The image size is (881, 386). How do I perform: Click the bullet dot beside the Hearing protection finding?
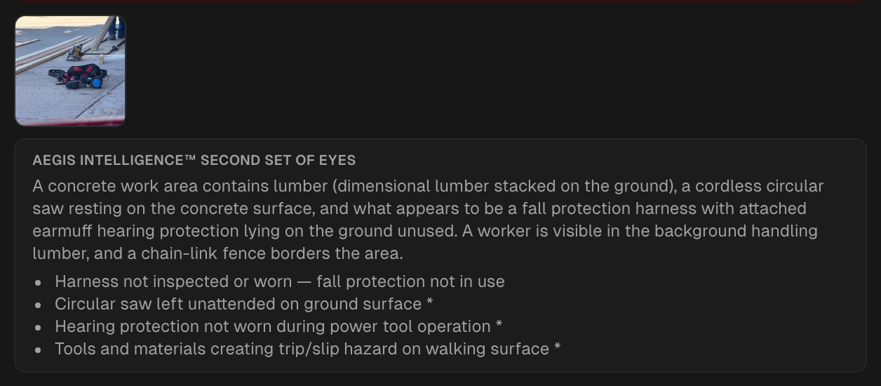[x=37, y=327]
